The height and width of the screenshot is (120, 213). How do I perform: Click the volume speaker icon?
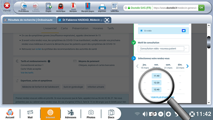[x=145, y=114]
